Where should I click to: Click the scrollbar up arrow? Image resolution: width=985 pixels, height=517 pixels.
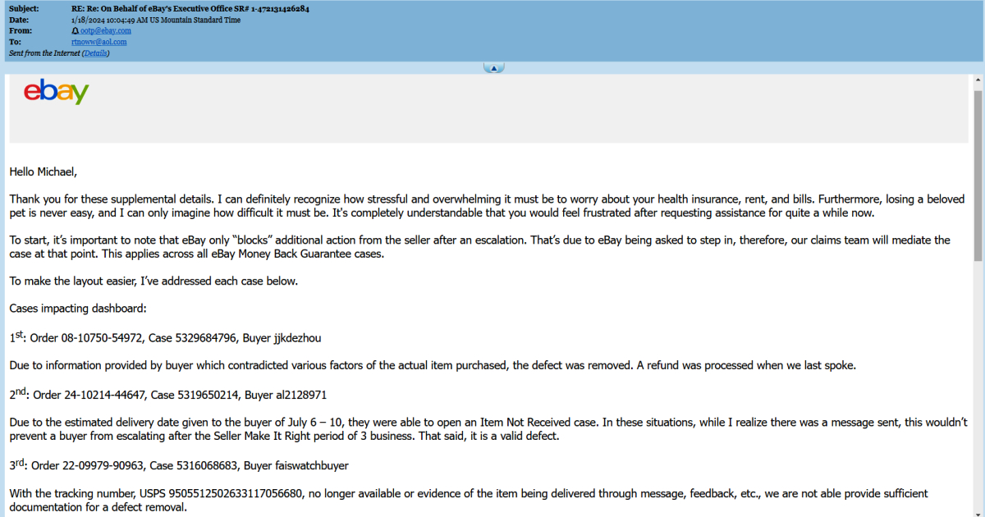(978, 81)
